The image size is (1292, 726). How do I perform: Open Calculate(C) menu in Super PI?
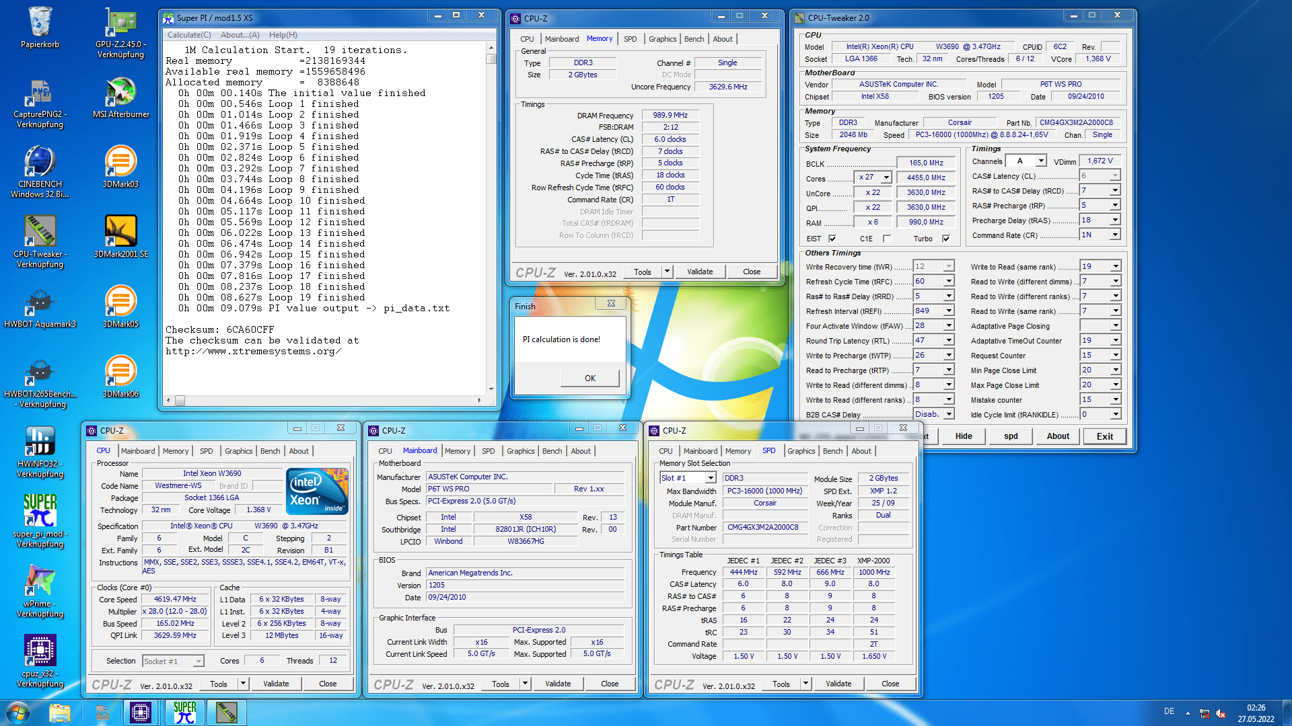pyautogui.click(x=189, y=35)
